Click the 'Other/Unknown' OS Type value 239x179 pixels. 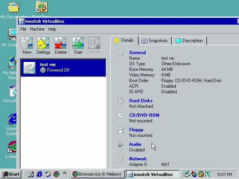(x=176, y=64)
